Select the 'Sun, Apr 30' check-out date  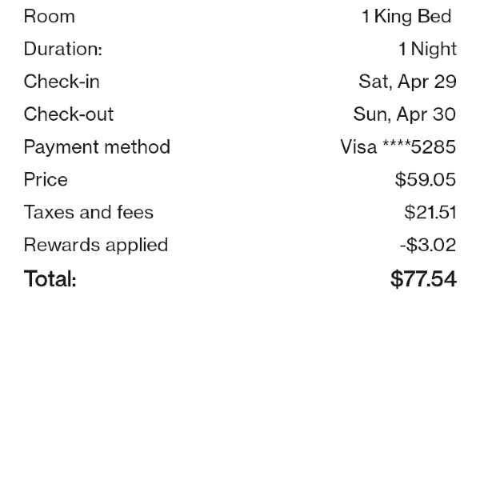click(404, 114)
